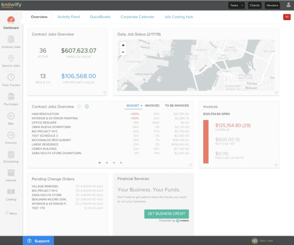The image size is (294, 245).
Task: Expand the More sidebar option
Action: click(11, 213)
